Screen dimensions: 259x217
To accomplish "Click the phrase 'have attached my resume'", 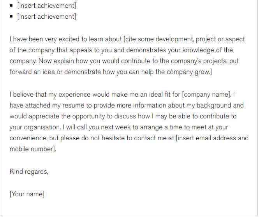I will 47,106.
